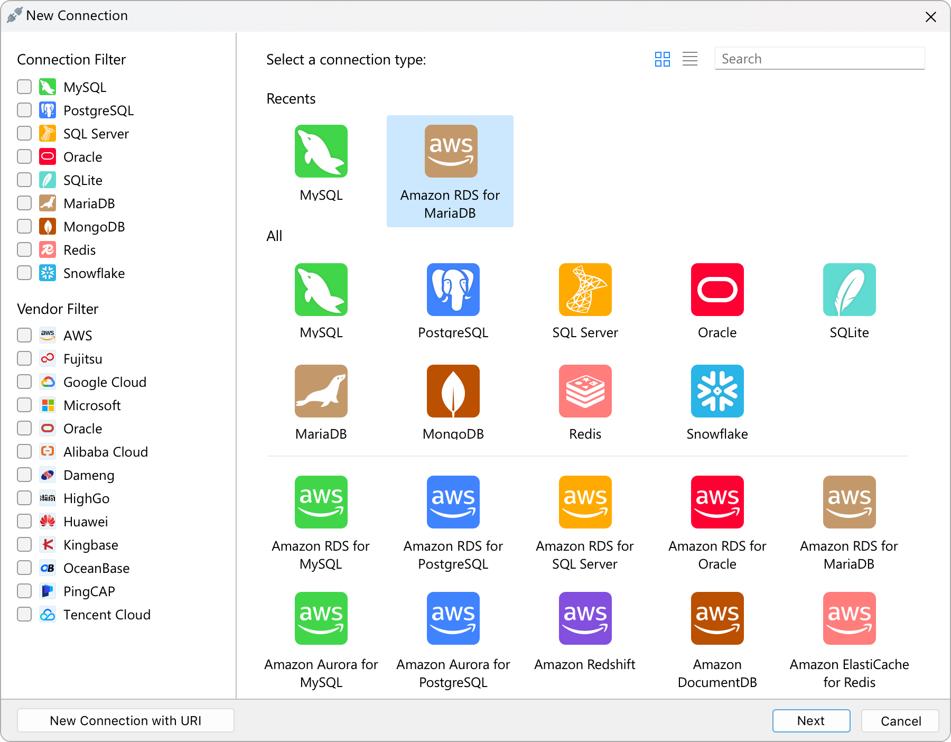Open MySQL from the Recents section
The width and height of the screenshot is (951, 742).
tap(321, 151)
